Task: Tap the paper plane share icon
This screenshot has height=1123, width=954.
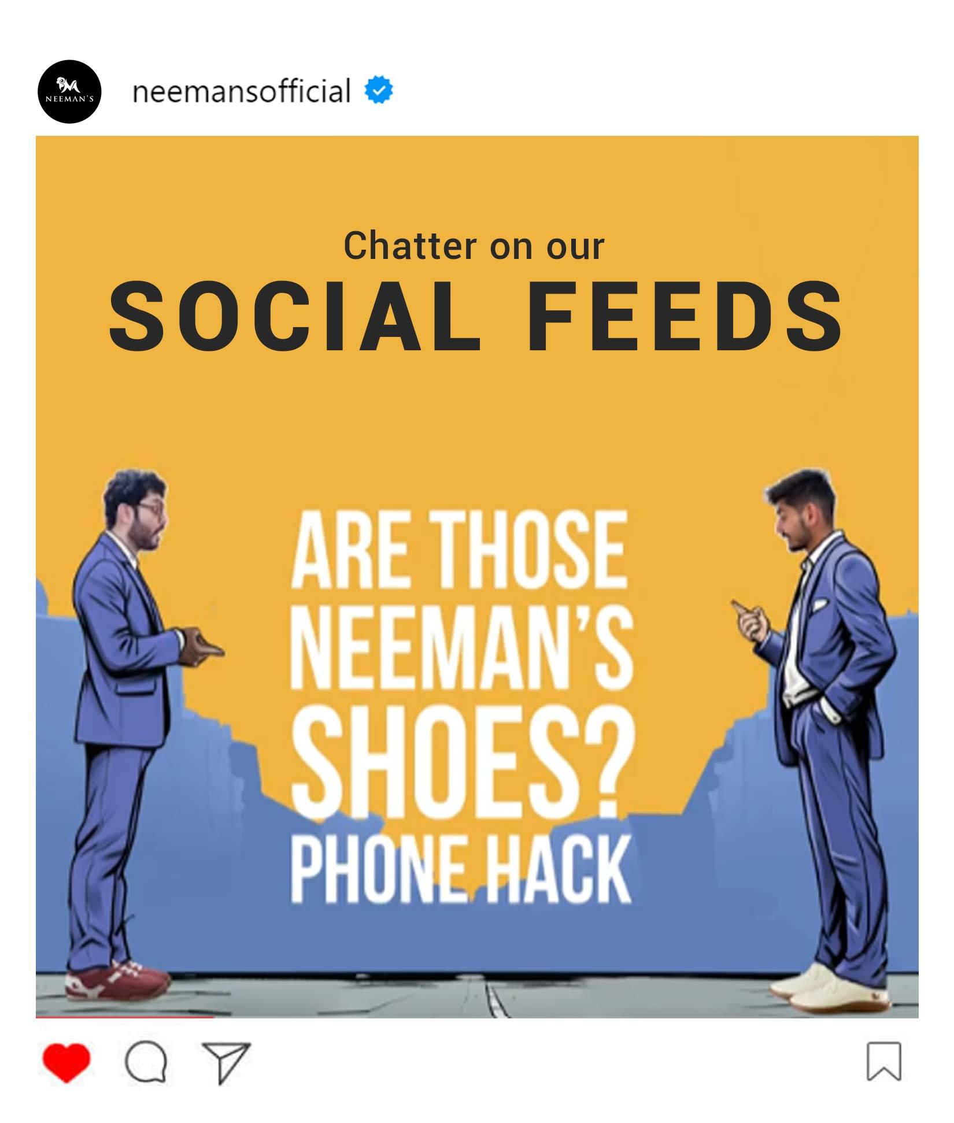Action: point(226,1062)
